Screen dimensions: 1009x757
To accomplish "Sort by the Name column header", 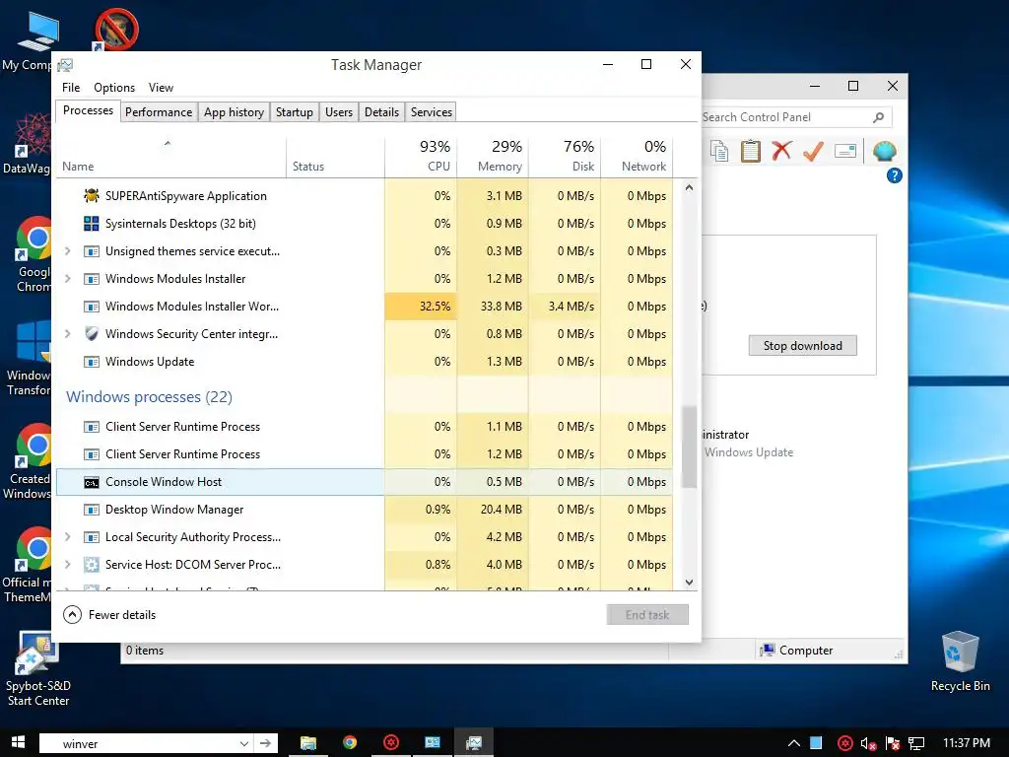I will coord(170,157).
